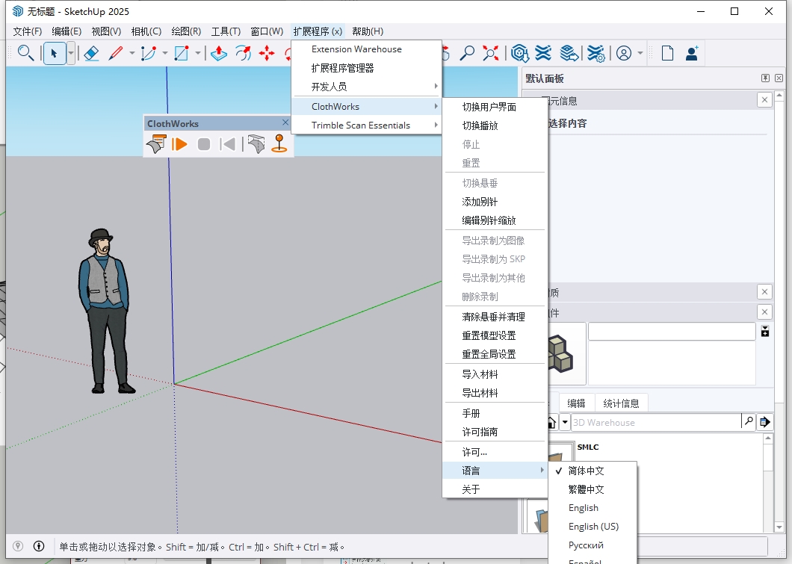792x564 pixels.
Task: Close the ClothWorks floating toolbar
Action: (285, 123)
